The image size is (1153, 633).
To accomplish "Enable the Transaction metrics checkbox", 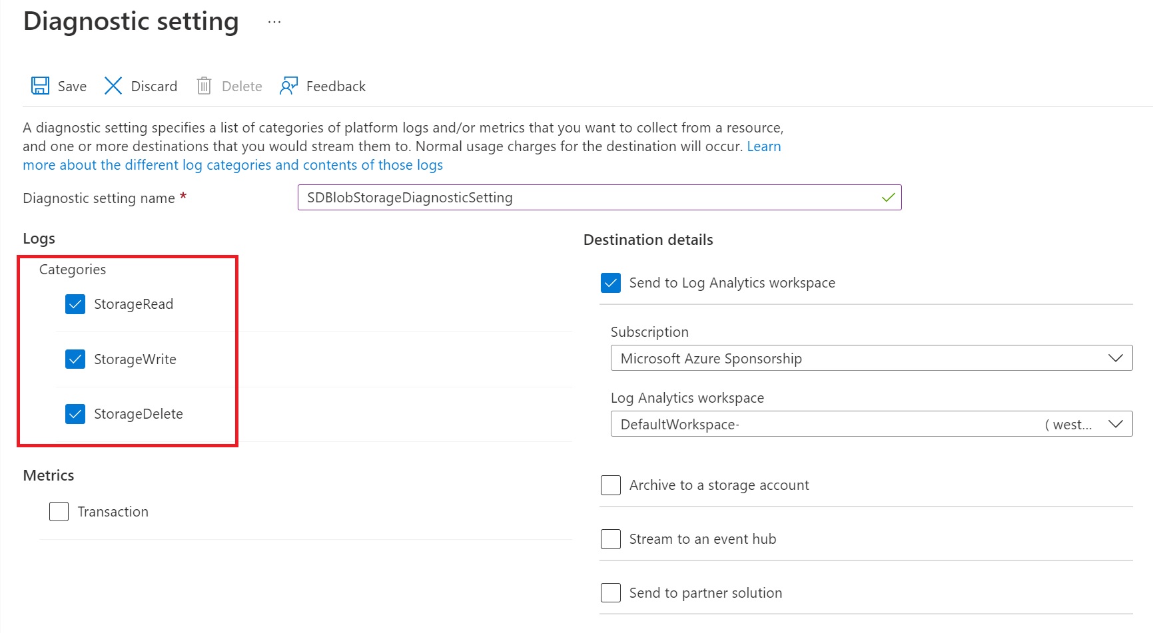I will [59, 512].
